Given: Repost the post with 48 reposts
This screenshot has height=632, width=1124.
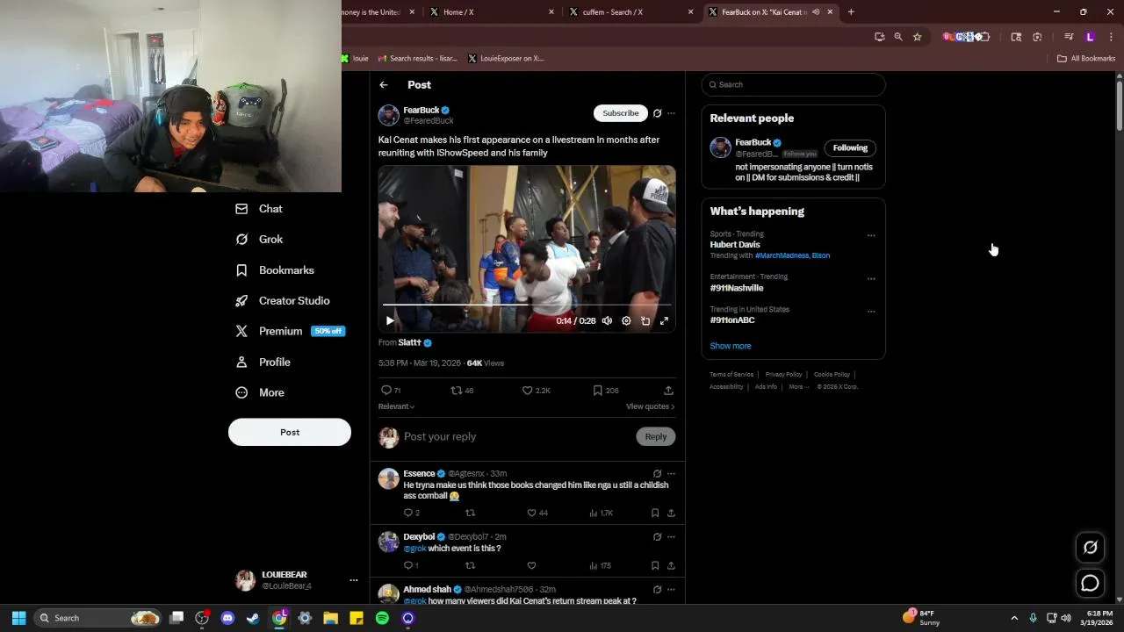Looking at the screenshot, I should pos(462,391).
